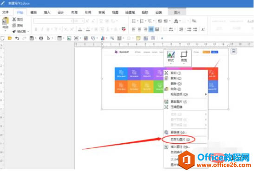
Task: Toggle center alignment paragraph button
Action: [x=139, y=29]
